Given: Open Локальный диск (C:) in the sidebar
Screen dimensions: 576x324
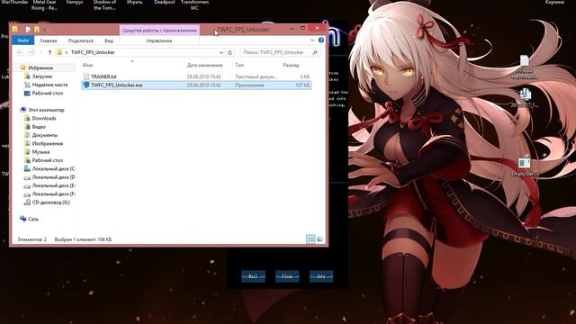Looking at the screenshot, I should pyautogui.click(x=53, y=169).
